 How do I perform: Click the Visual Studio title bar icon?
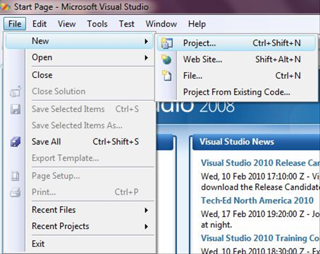5,6
